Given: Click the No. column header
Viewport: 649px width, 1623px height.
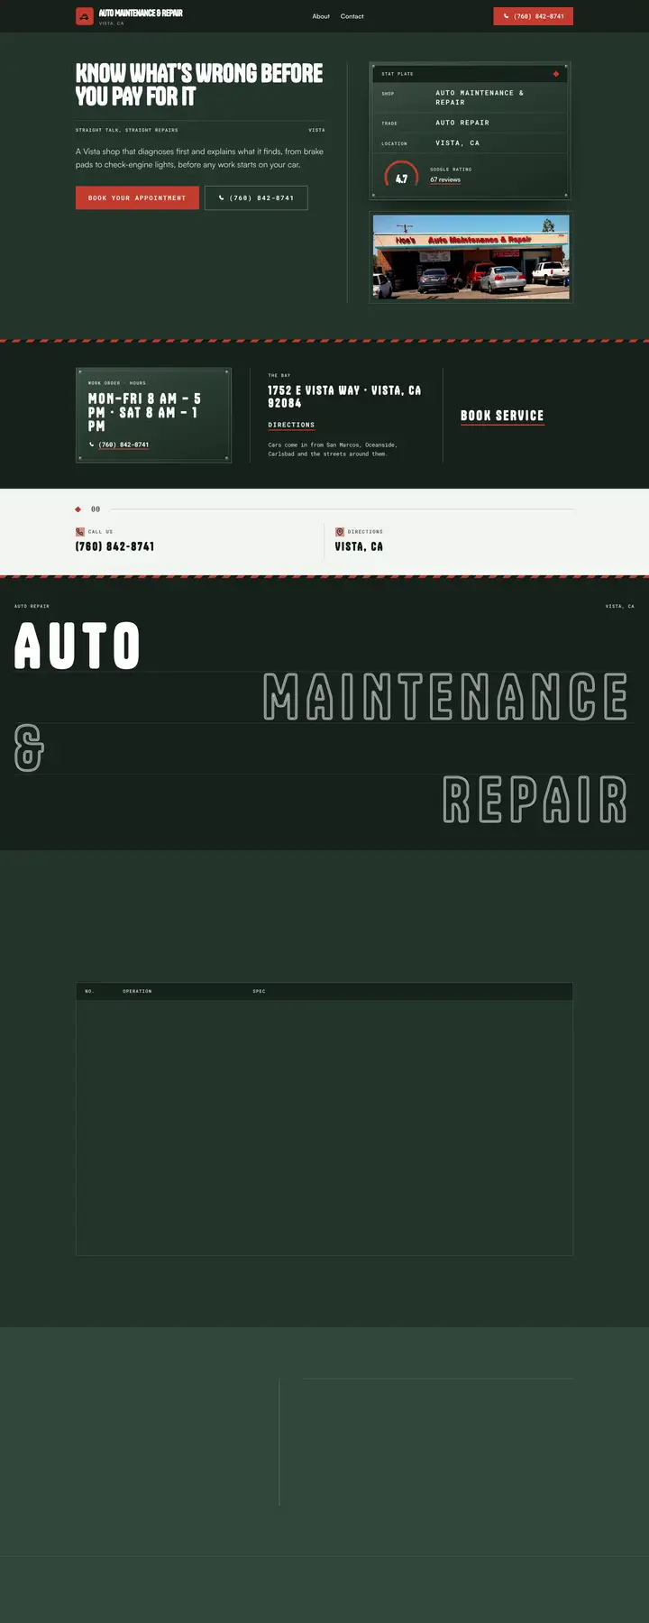Looking at the screenshot, I should 89,991.
